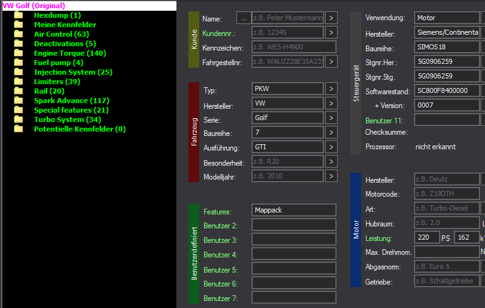Click the Meine Kennfelder folder icon

tap(18, 25)
